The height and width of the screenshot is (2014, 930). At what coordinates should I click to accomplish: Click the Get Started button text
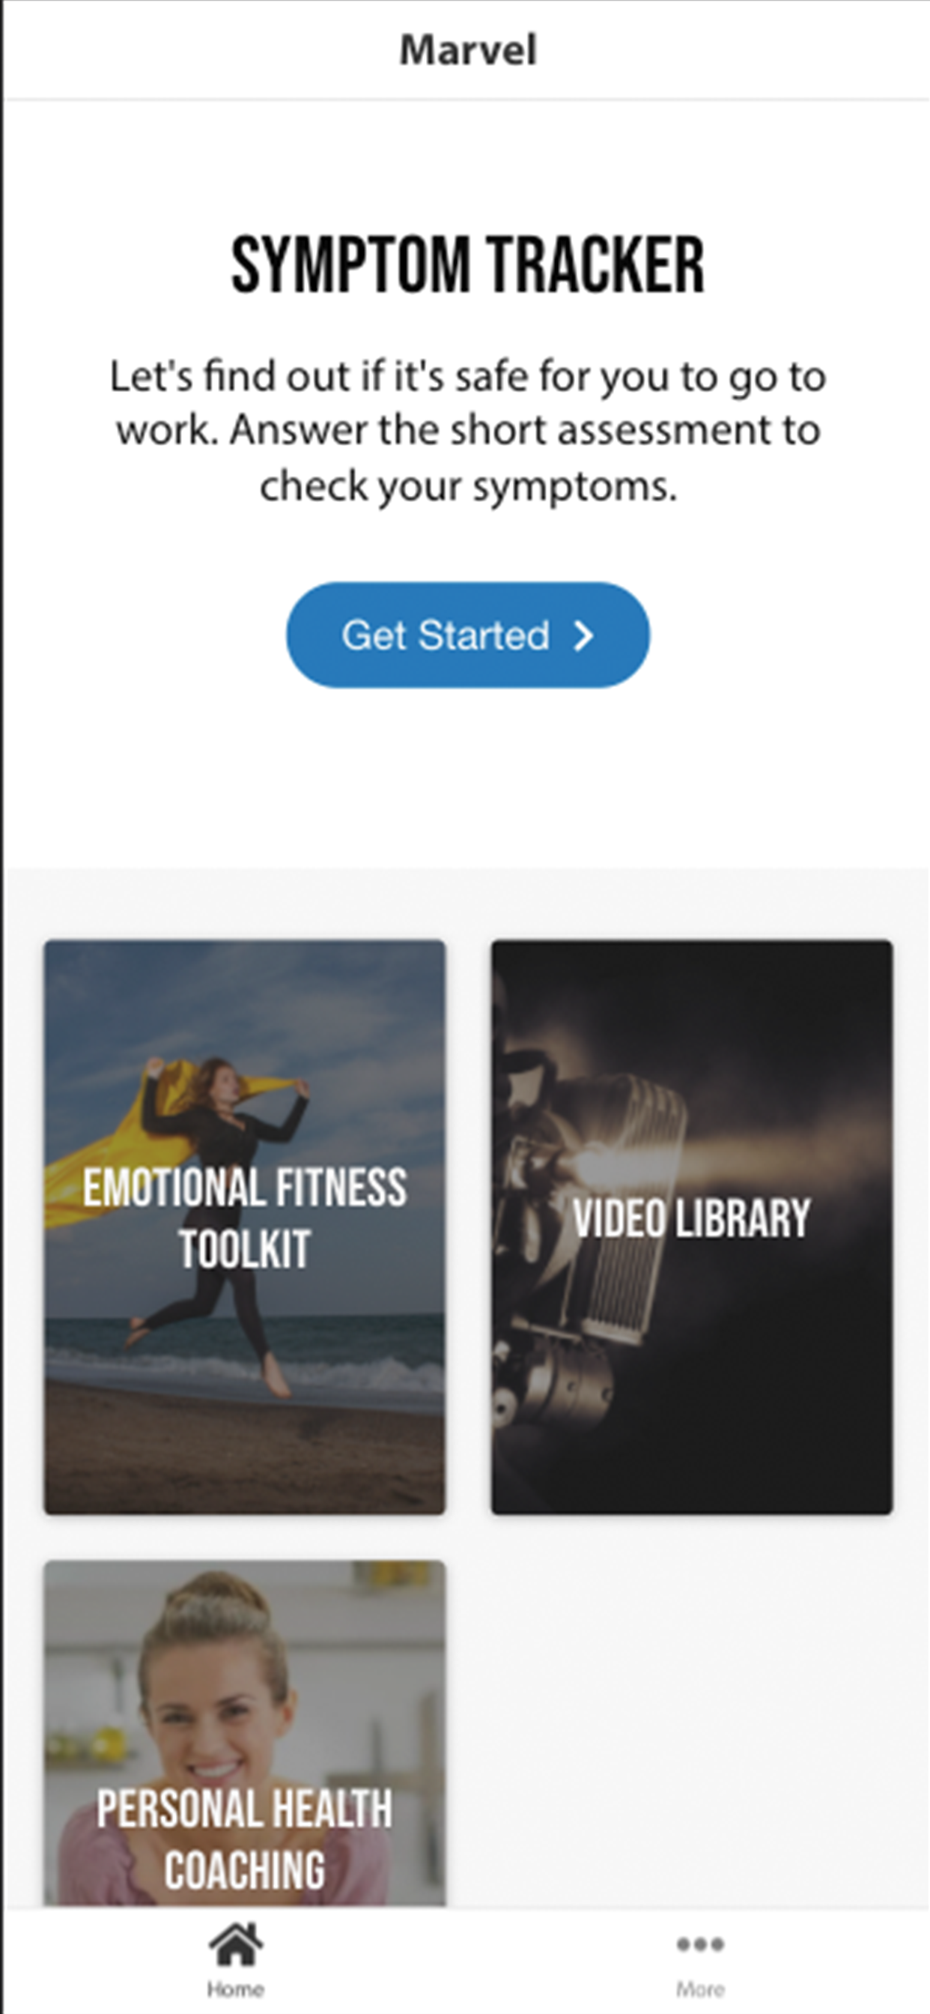pos(446,635)
